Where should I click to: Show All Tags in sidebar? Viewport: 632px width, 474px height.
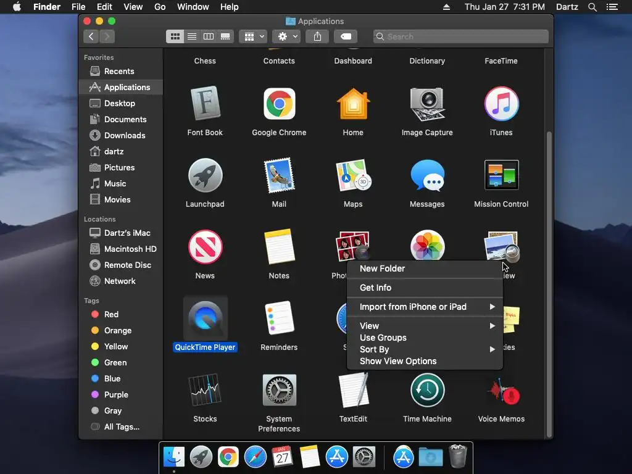tap(121, 427)
